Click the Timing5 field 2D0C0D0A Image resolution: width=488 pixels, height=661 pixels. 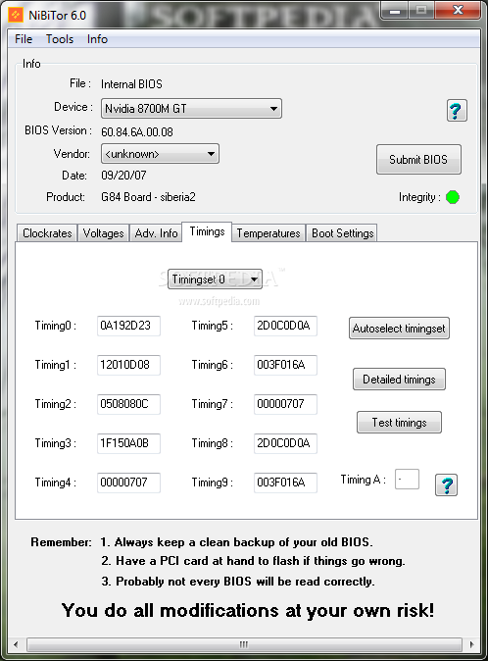pos(285,326)
